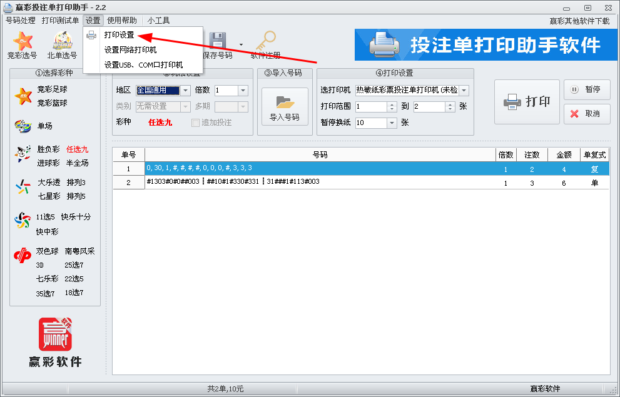Image resolution: width=620 pixels, height=397 pixels.
Task: Expand the 地区 region dropdown
Action: tap(186, 91)
